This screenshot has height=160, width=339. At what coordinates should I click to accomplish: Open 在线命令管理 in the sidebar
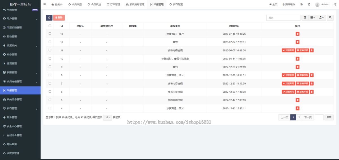[x=20, y=135]
